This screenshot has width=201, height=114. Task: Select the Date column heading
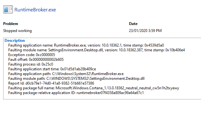pos(133,24)
